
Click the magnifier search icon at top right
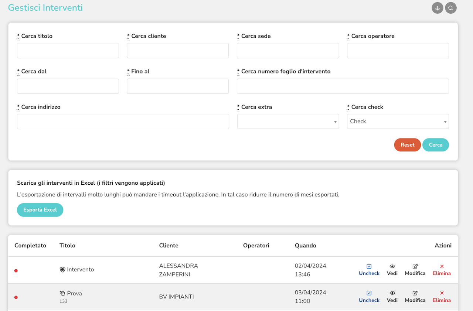(450, 8)
